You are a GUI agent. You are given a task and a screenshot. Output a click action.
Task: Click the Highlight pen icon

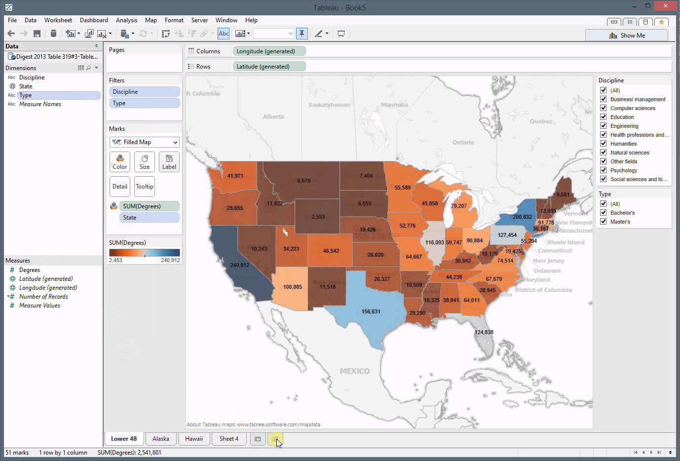click(319, 34)
